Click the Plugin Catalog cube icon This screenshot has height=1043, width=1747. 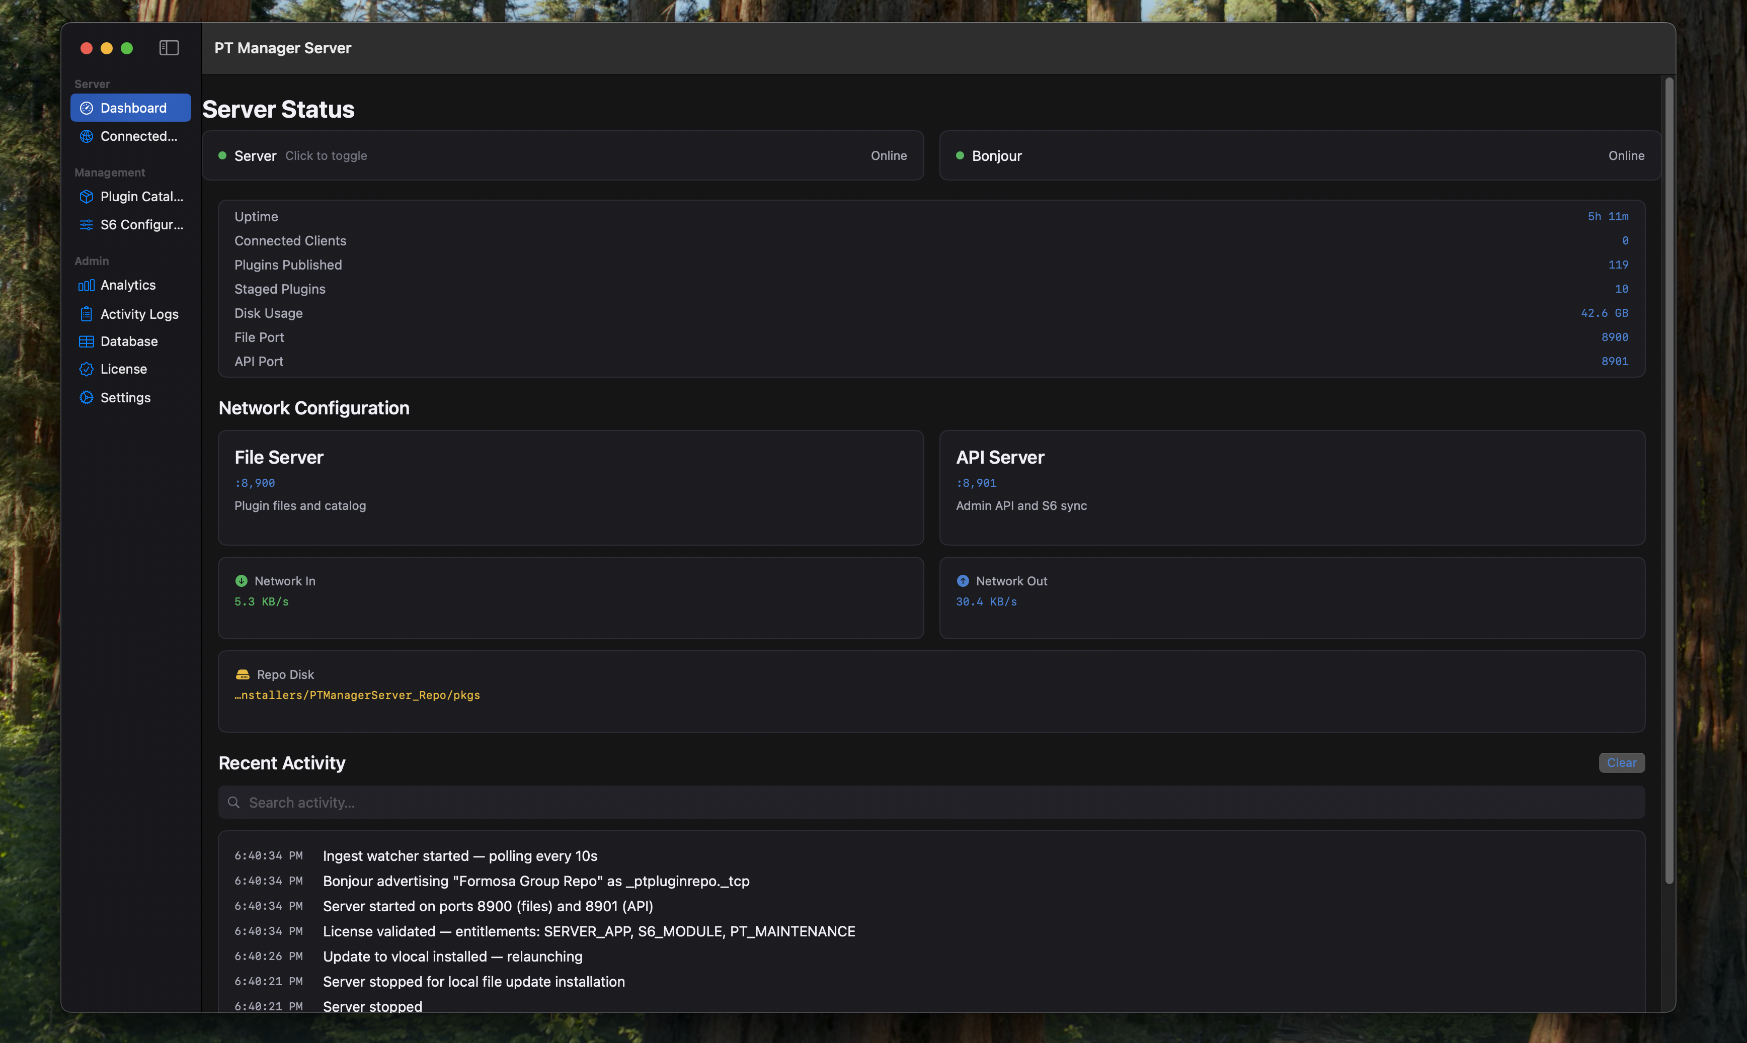pyautogui.click(x=87, y=197)
